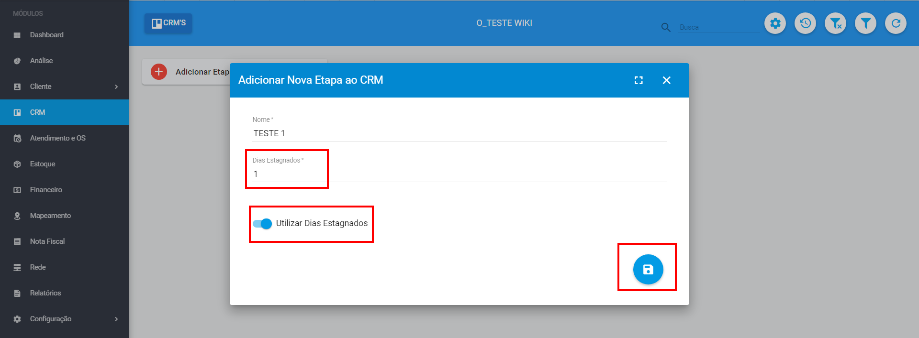Image resolution: width=919 pixels, height=338 pixels.
Task: Open history with the clock icon
Action: click(805, 23)
